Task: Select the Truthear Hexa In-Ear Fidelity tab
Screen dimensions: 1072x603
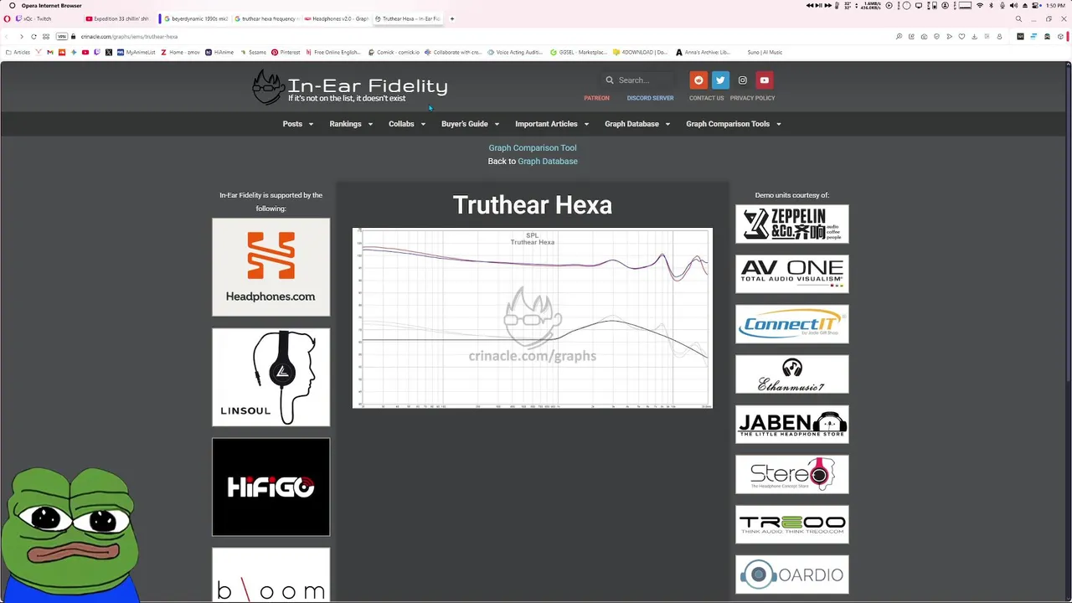Action: coord(408,18)
